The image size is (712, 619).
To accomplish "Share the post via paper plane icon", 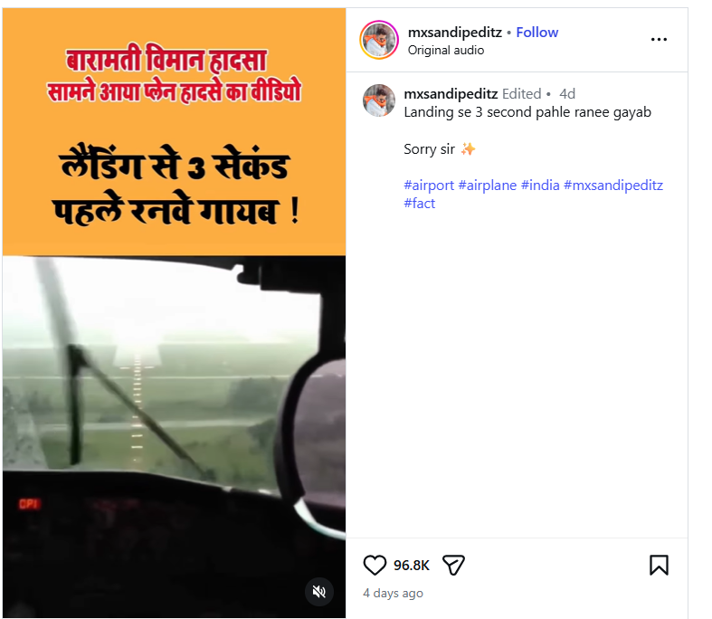I will point(453,566).
